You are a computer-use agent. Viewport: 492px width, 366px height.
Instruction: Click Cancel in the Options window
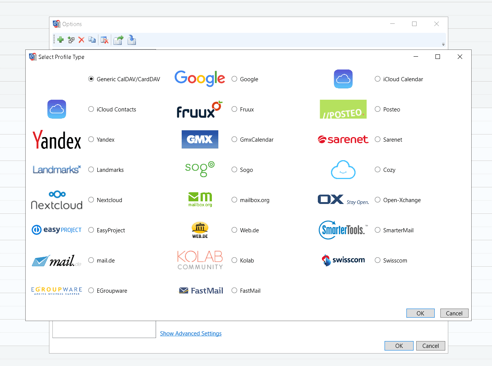coord(431,346)
